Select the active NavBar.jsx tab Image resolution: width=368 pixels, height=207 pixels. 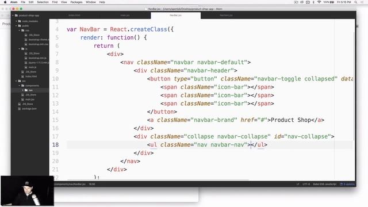pos(175,16)
